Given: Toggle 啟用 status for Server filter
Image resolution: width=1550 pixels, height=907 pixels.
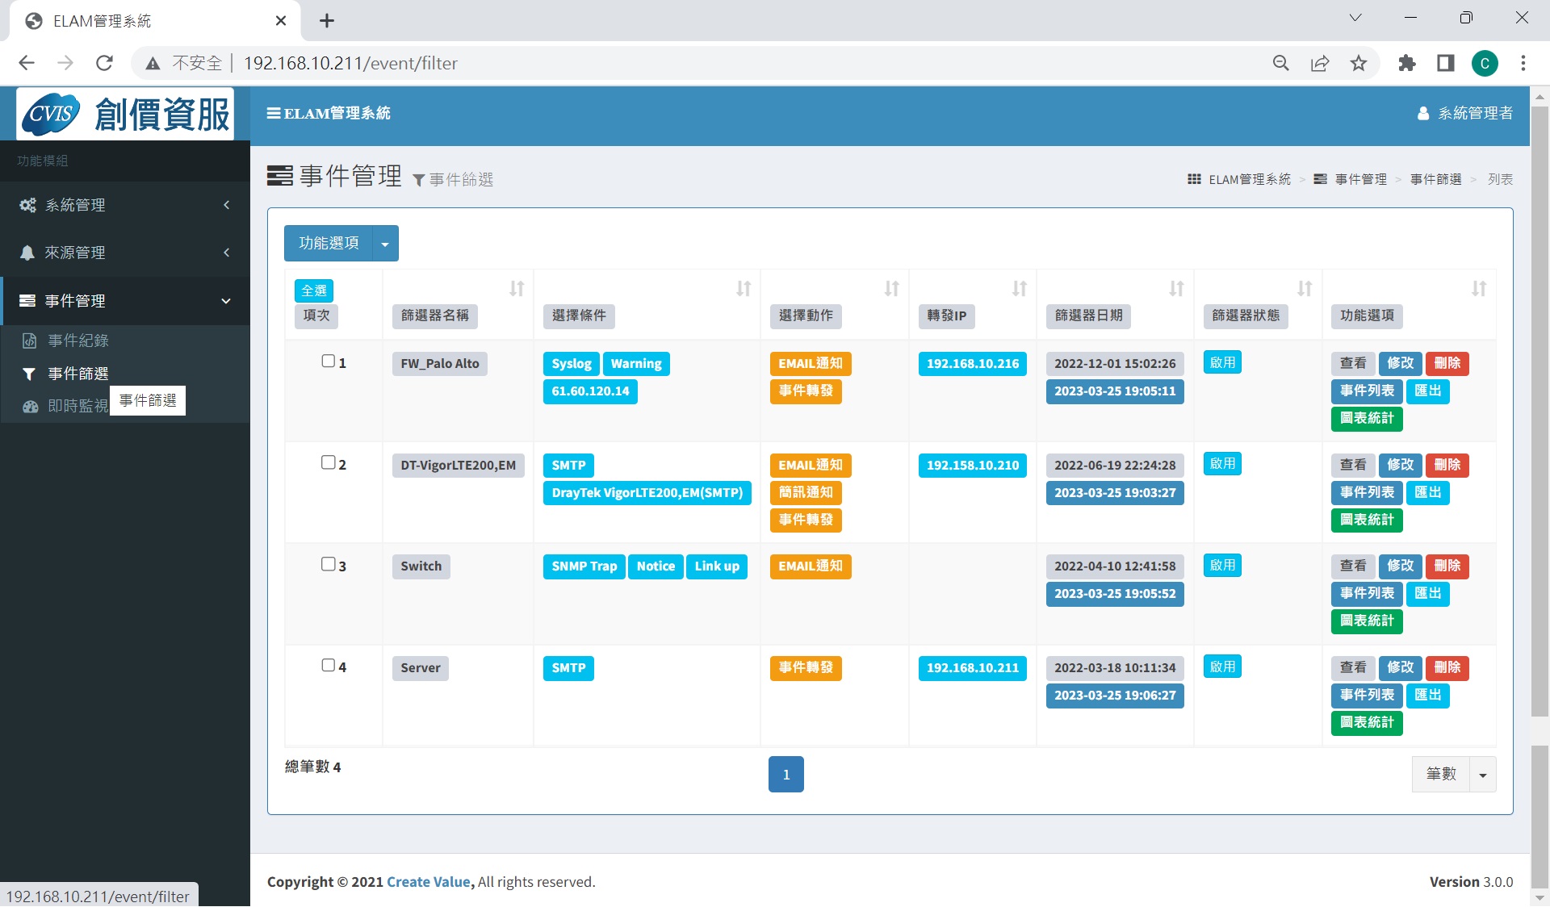Looking at the screenshot, I should pos(1222,667).
